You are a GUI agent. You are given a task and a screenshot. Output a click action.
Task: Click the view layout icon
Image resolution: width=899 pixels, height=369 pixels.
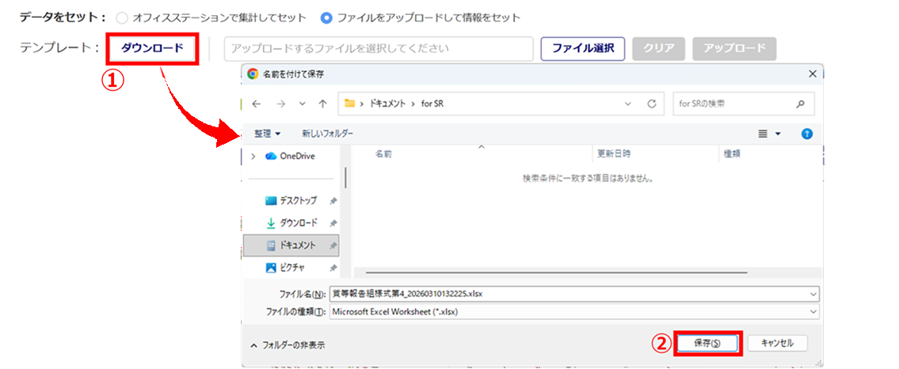[x=763, y=134]
